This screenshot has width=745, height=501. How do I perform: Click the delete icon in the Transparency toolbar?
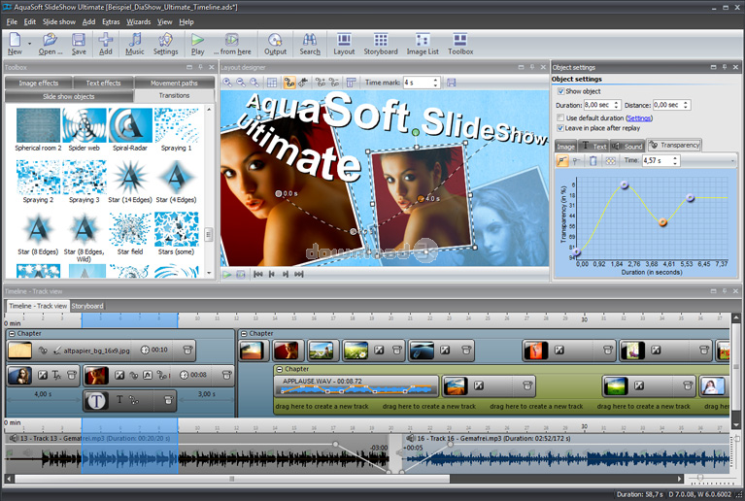593,161
